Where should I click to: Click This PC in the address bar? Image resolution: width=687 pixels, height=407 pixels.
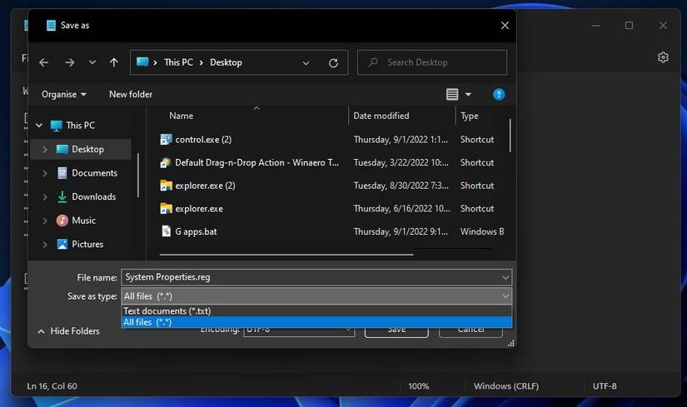pyautogui.click(x=178, y=62)
